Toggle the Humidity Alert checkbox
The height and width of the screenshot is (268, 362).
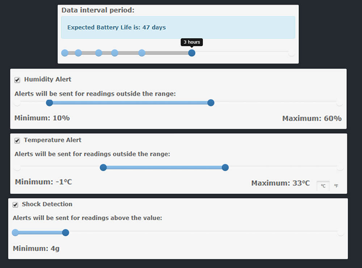pyautogui.click(x=17, y=80)
